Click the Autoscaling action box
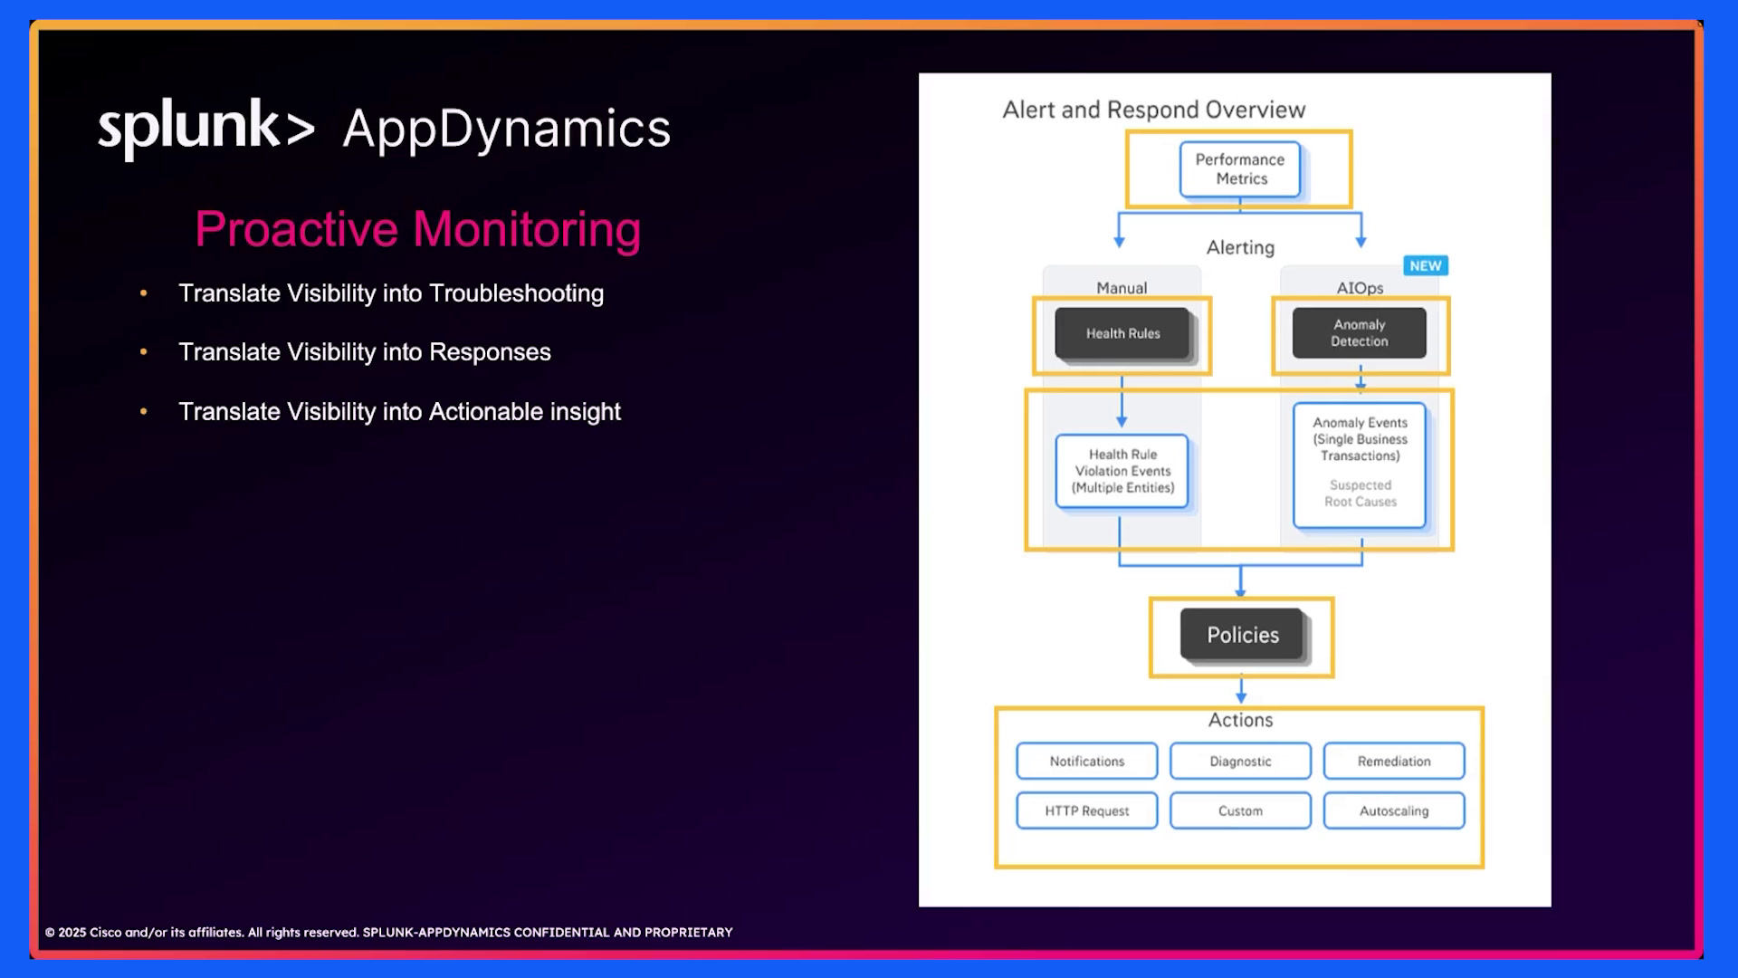This screenshot has width=1738, height=978. 1394,810
